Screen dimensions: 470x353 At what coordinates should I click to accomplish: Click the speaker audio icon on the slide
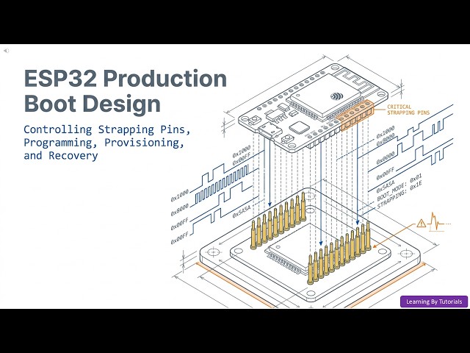[x=7, y=51]
